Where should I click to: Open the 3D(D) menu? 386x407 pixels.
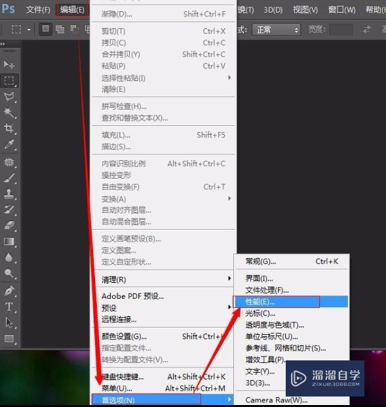(x=273, y=10)
